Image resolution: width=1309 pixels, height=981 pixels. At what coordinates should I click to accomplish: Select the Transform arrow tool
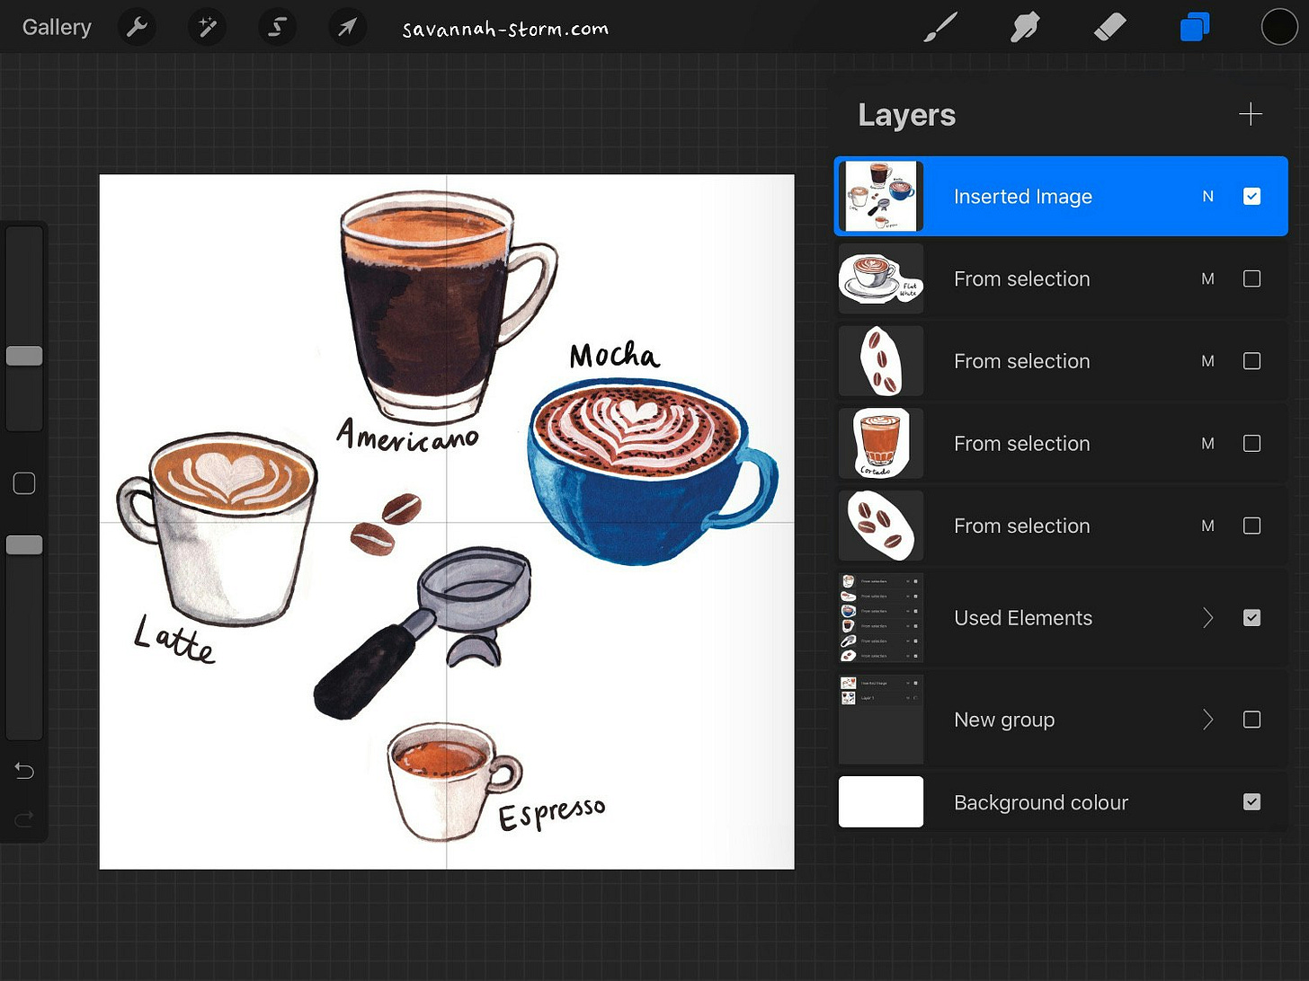[347, 27]
